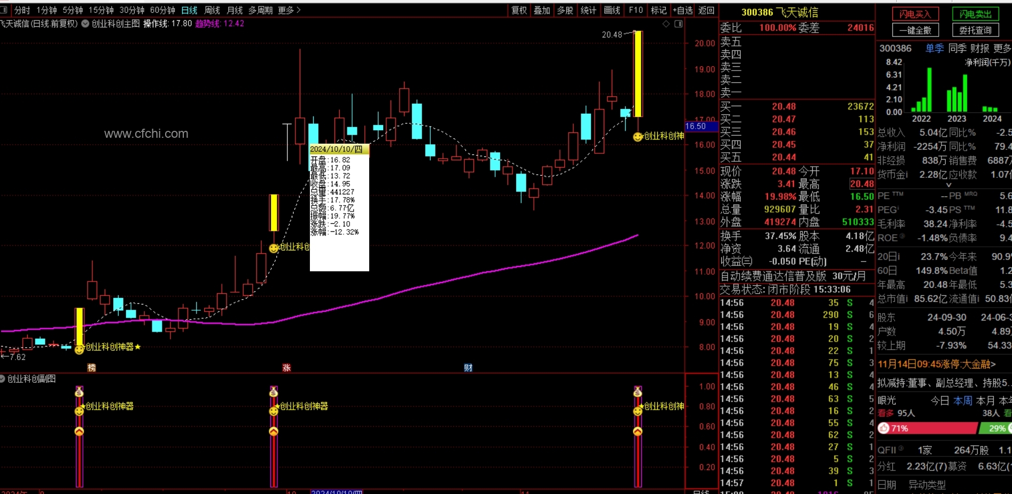Click the 多股 multi-stock button

(x=565, y=10)
